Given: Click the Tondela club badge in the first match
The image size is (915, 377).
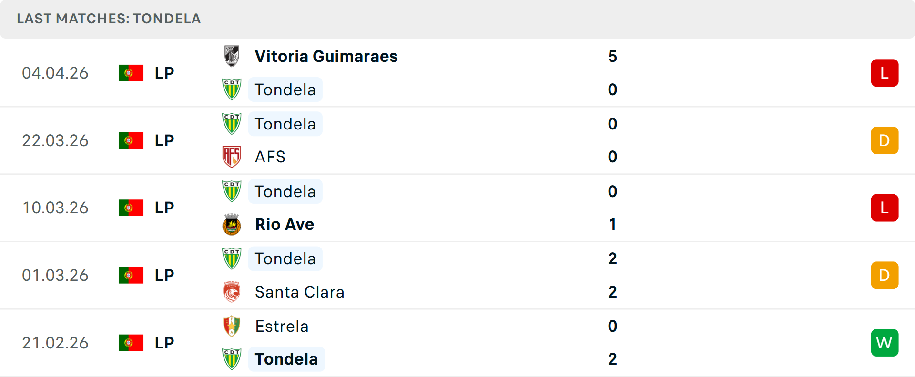Looking at the screenshot, I should pyautogui.click(x=232, y=89).
